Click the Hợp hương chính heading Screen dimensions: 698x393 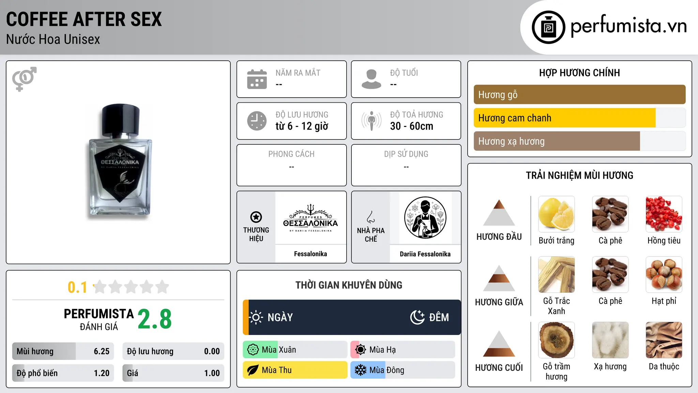tap(580, 73)
